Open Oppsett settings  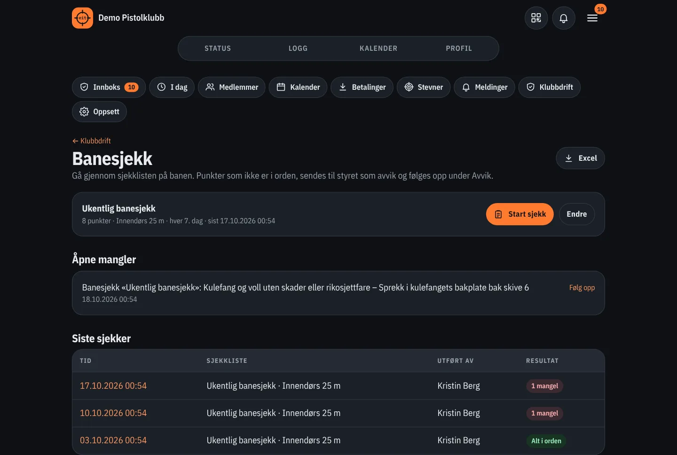pos(99,111)
